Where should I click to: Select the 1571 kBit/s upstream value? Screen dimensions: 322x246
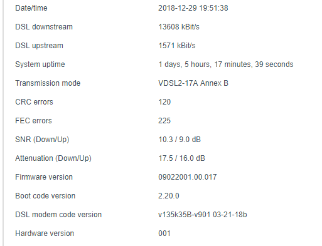coord(177,46)
